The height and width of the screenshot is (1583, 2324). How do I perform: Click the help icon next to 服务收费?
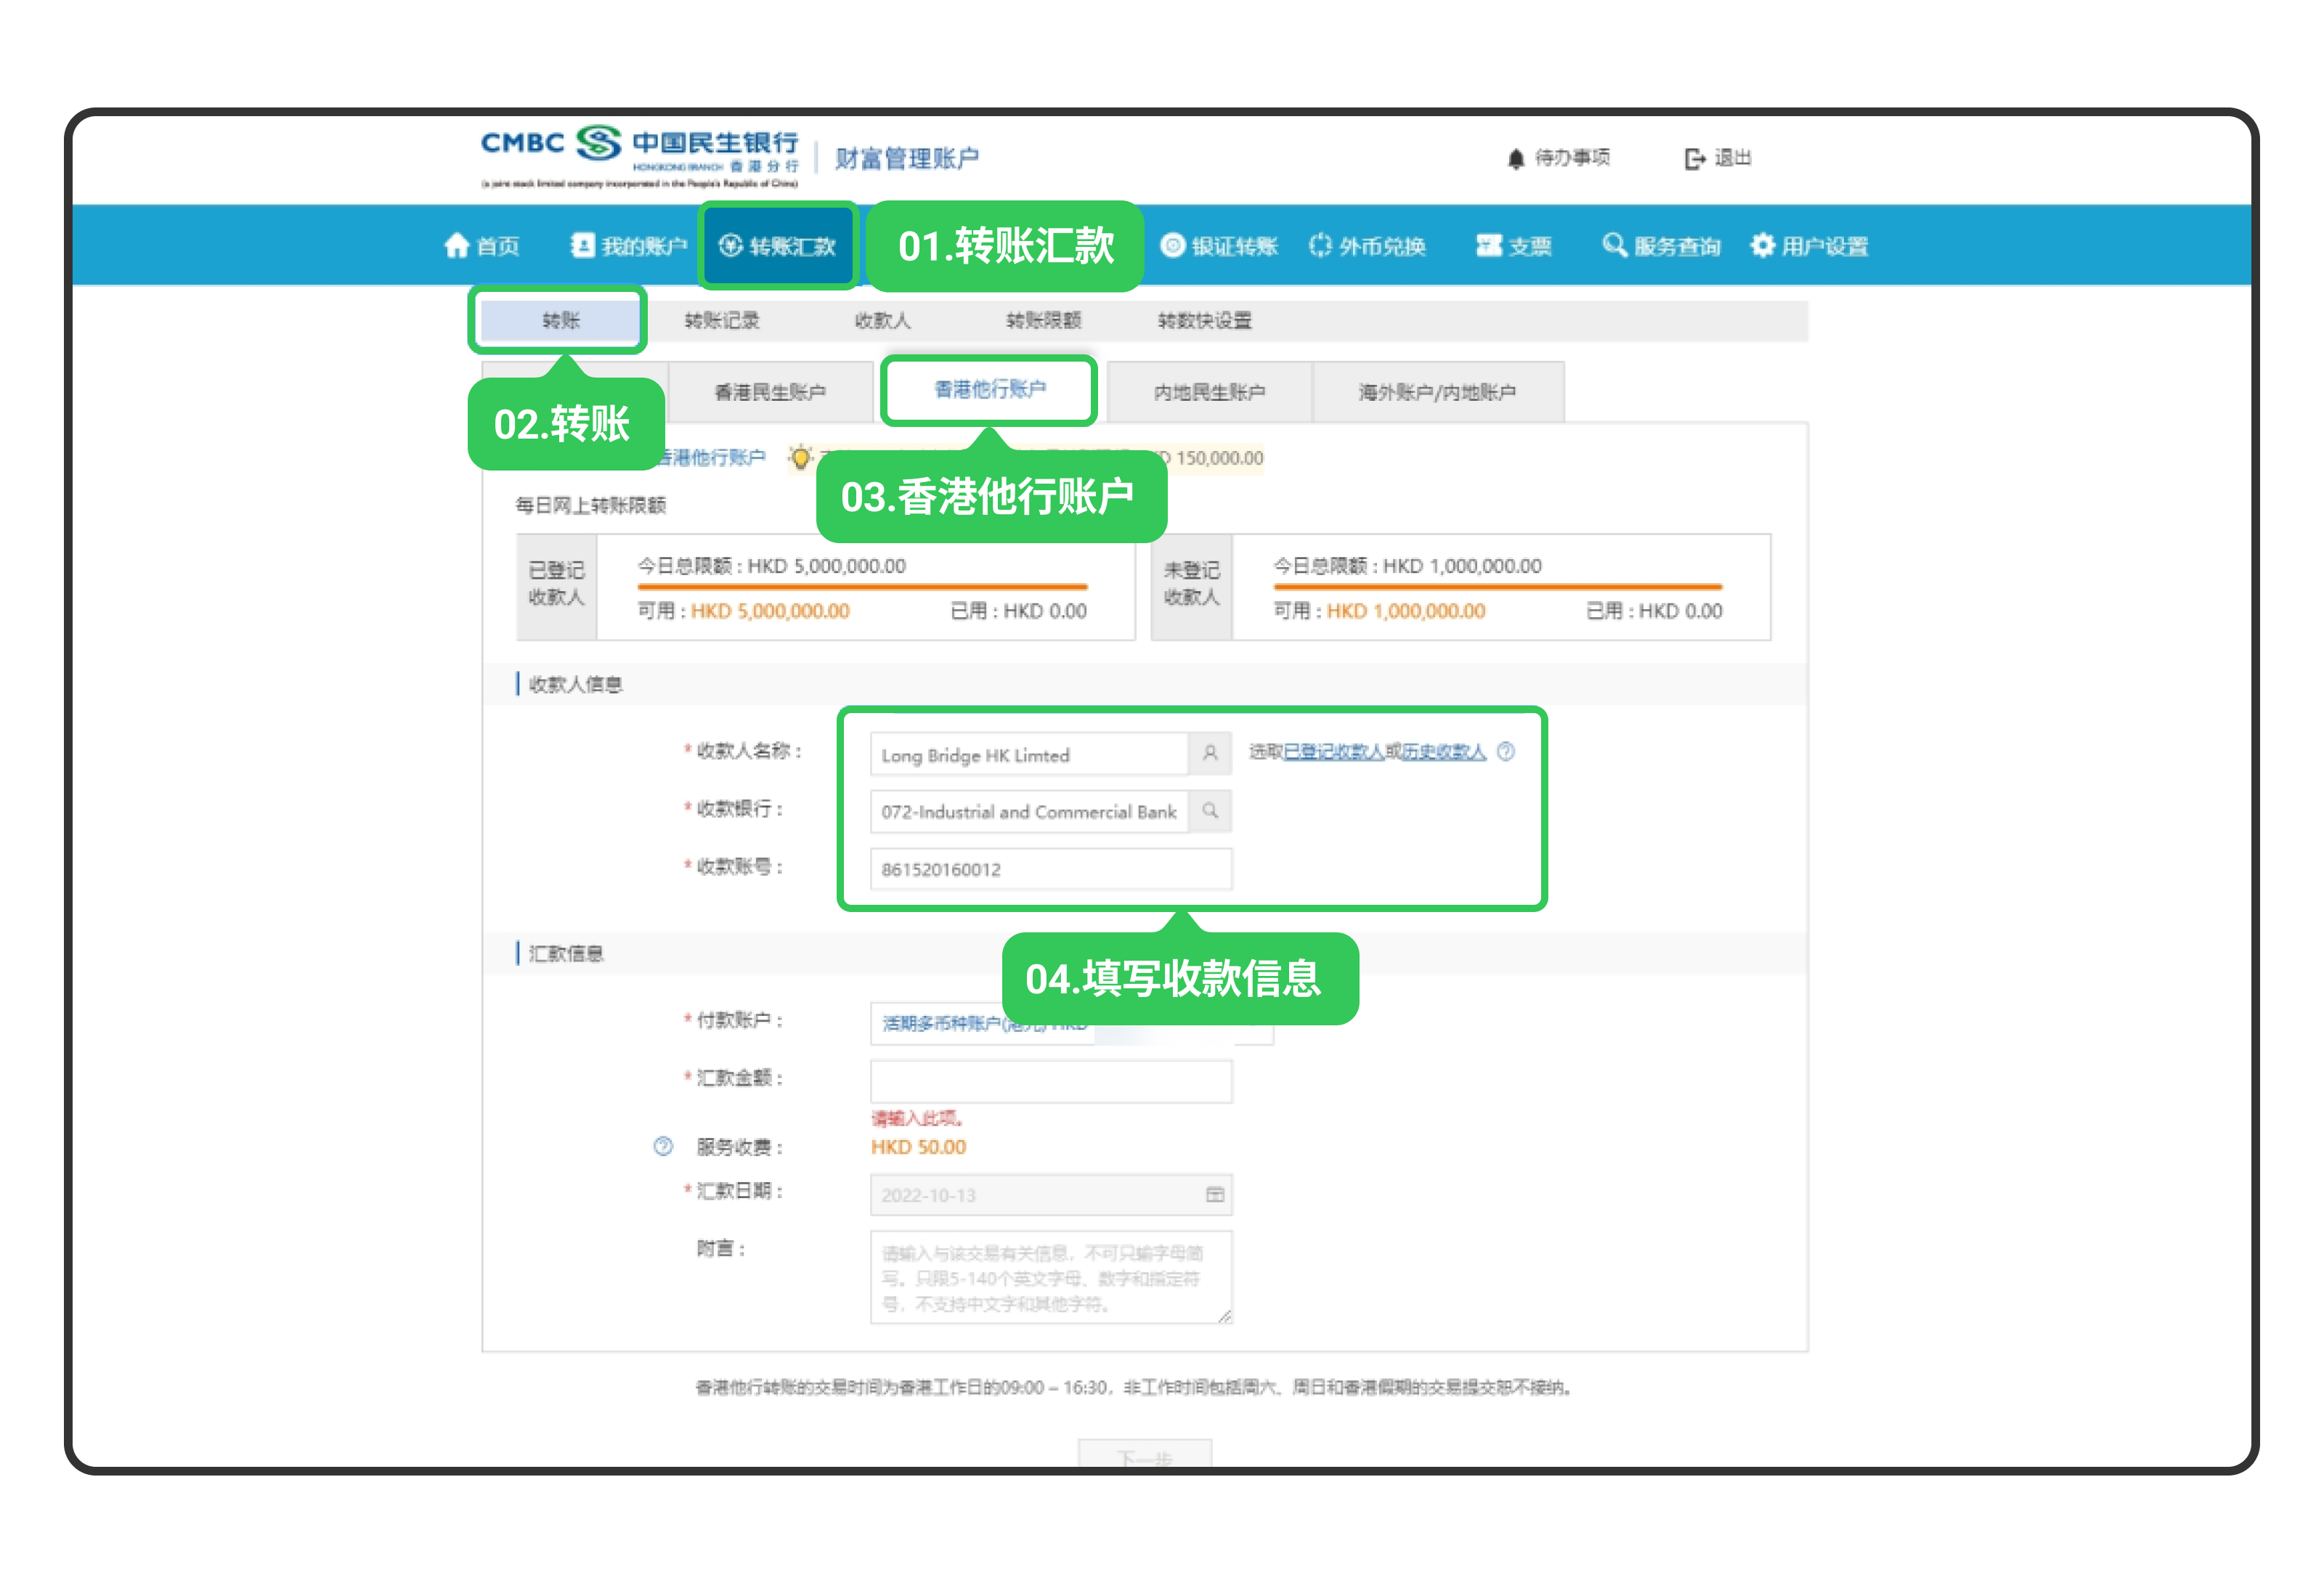pyautogui.click(x=663, y=1146)
